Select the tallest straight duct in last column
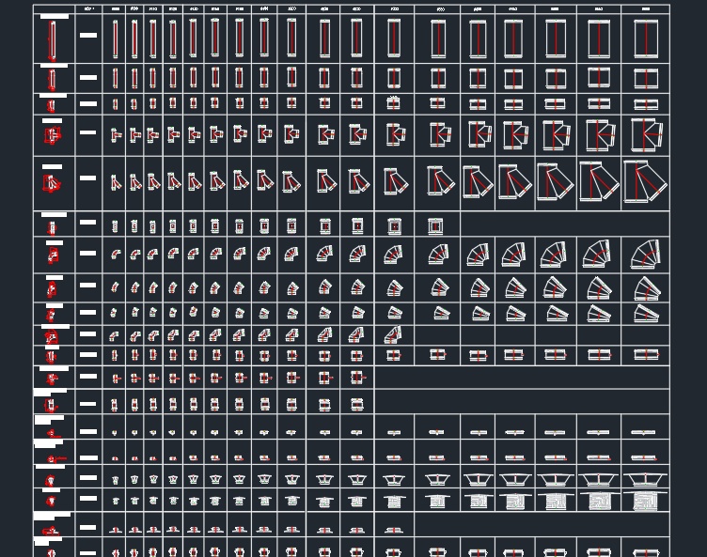This screenshot has width=707, height=557. 646,40
